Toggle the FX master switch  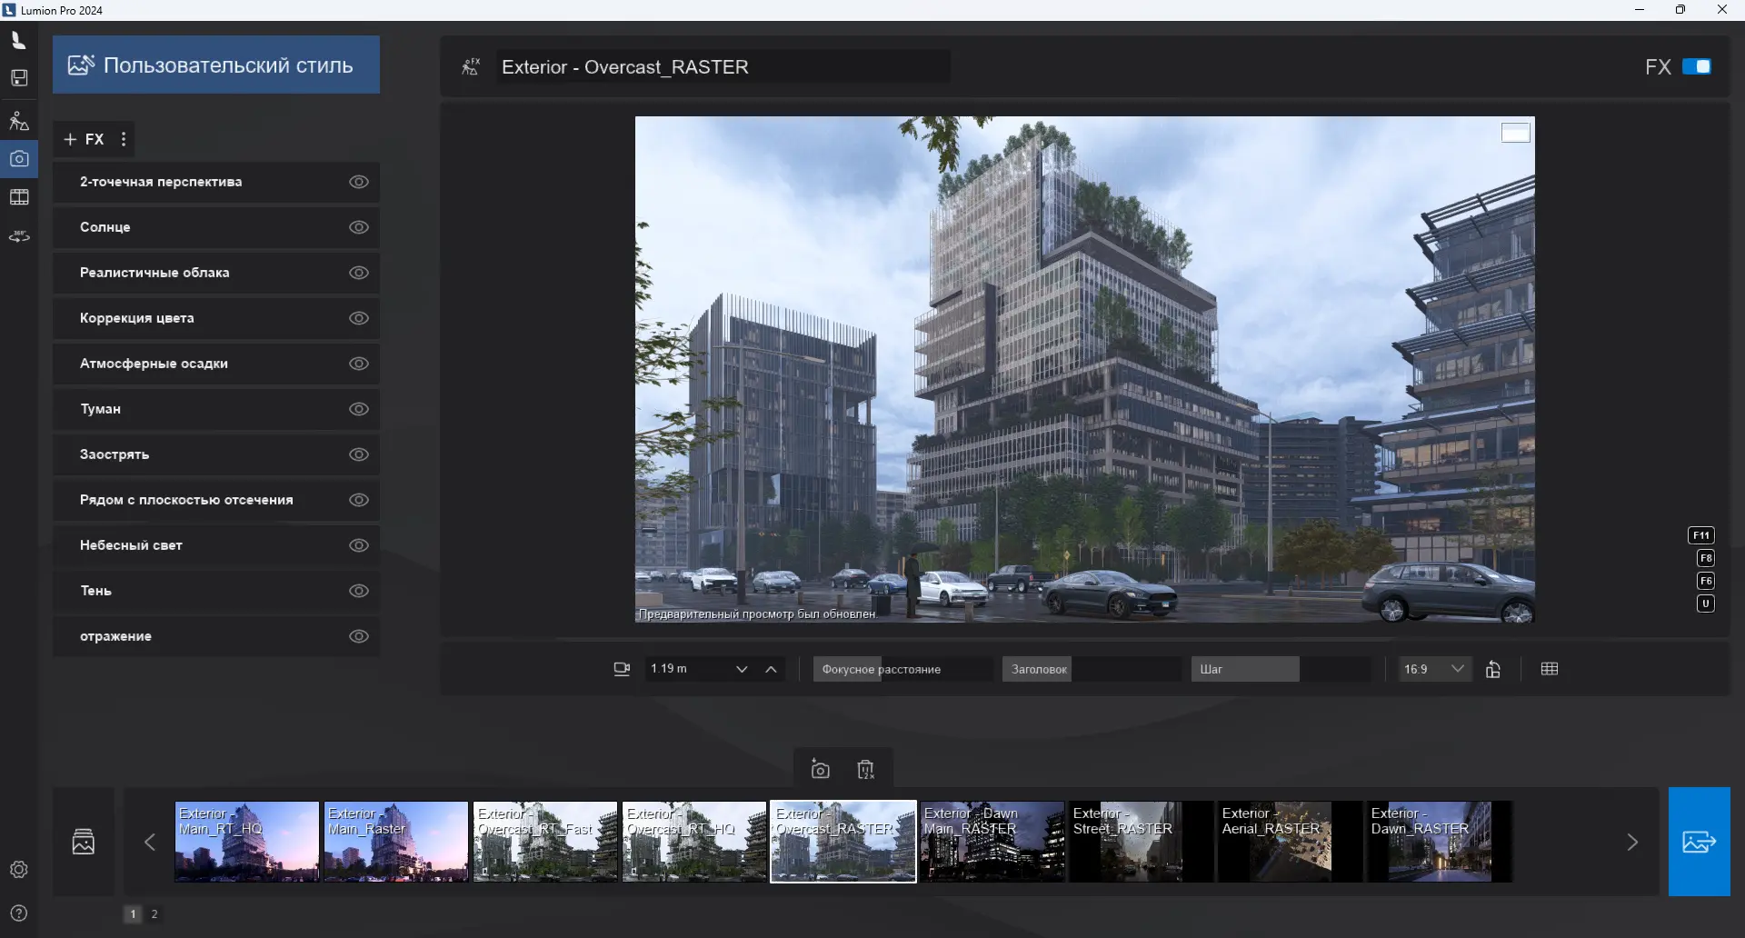click(x=1696, y=66)
